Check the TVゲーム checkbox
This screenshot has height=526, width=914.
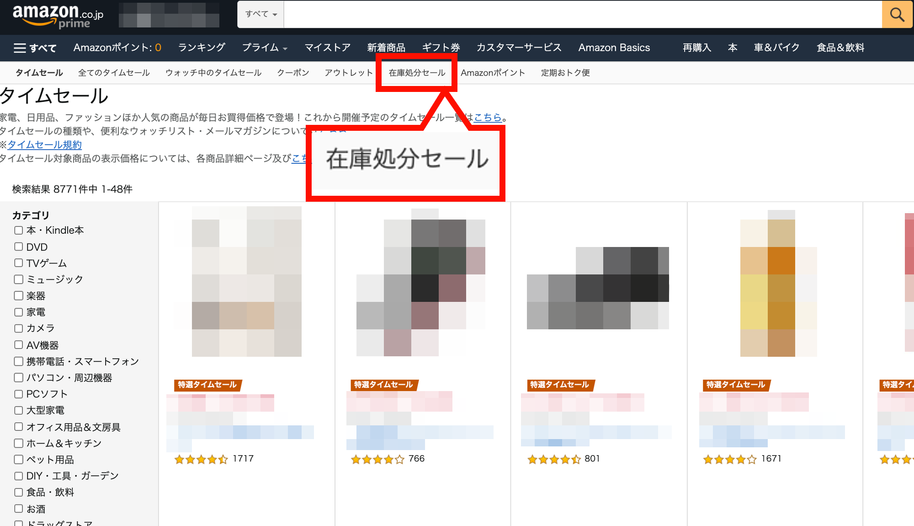tap(18, 263)
